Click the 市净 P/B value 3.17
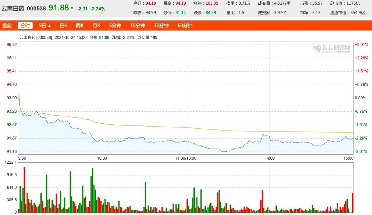 (316, 12)
